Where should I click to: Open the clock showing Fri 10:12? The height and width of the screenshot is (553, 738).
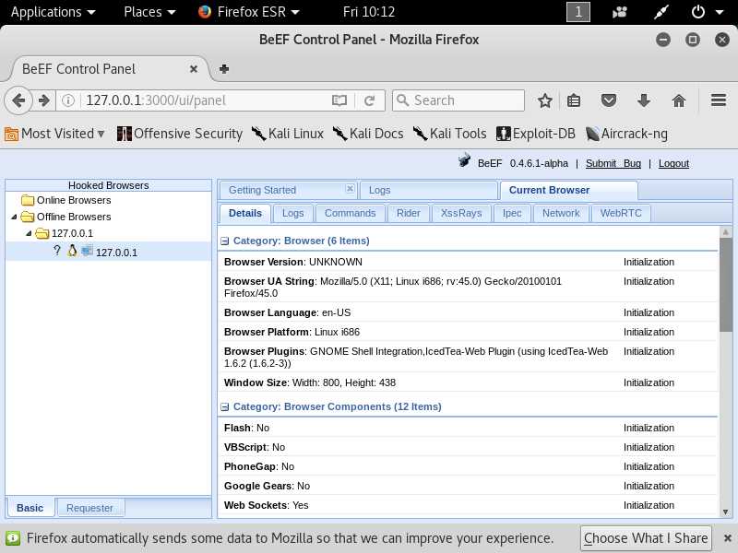coord(368,12)
